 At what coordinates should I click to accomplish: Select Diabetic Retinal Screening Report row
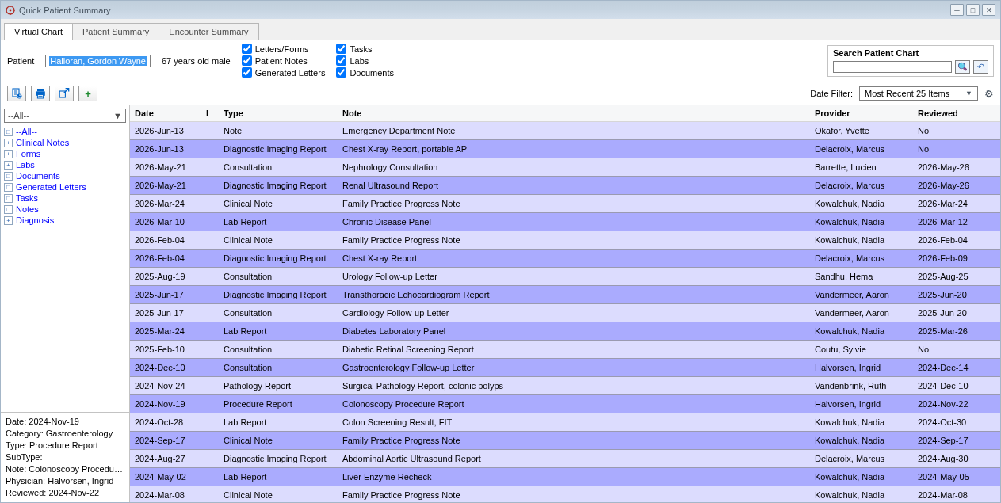[565, 349]
